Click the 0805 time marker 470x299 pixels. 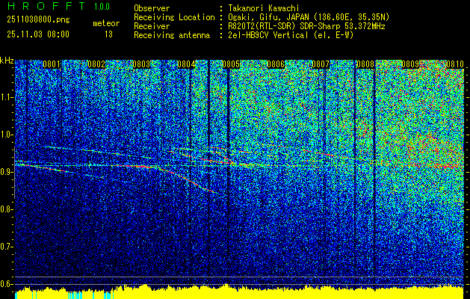click(231, 64)
